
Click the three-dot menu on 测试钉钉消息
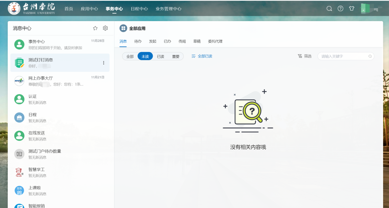[103, 63]
